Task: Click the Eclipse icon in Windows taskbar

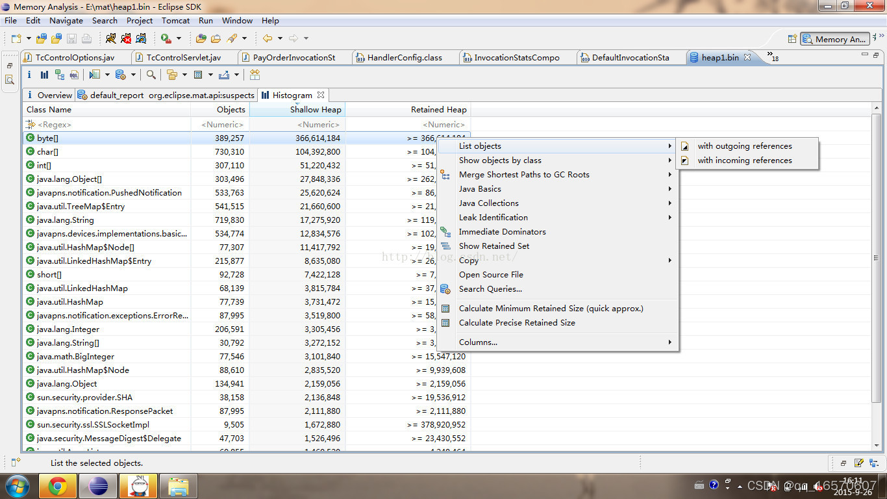Action: pyautogui.click(x=98, y=485)
